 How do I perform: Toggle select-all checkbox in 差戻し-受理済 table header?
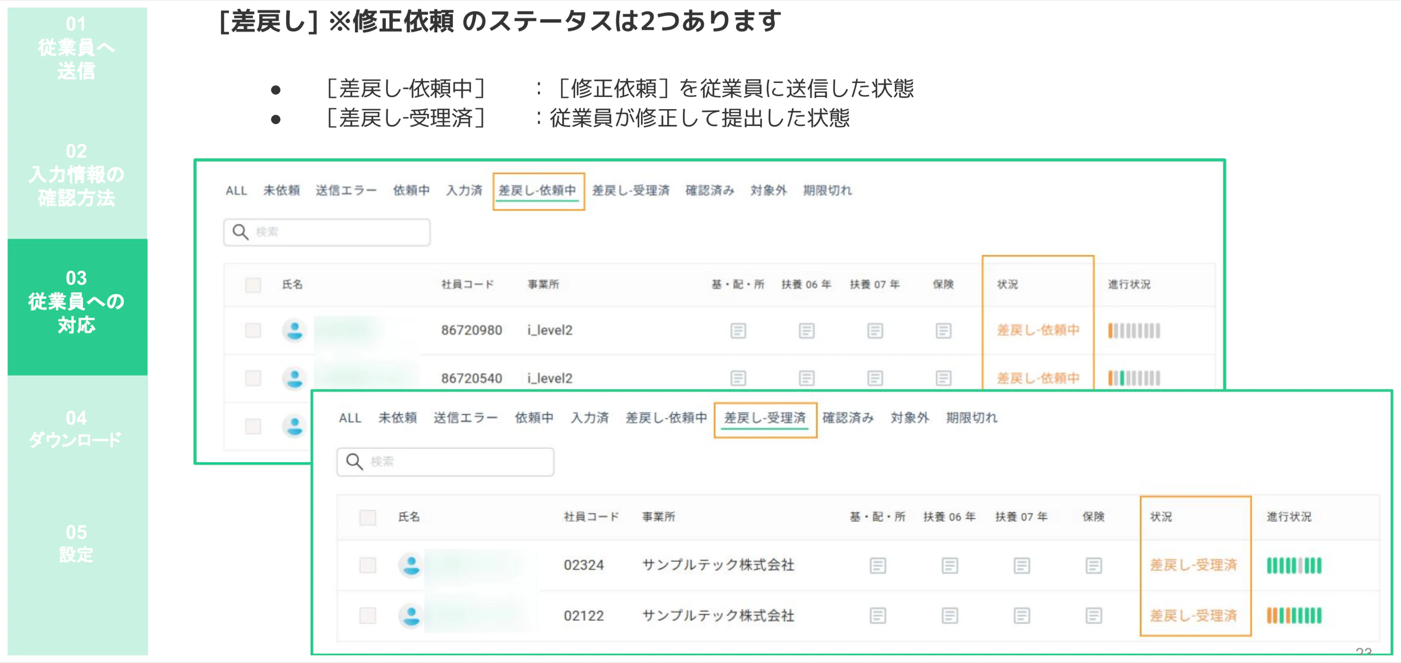[368, 517]
